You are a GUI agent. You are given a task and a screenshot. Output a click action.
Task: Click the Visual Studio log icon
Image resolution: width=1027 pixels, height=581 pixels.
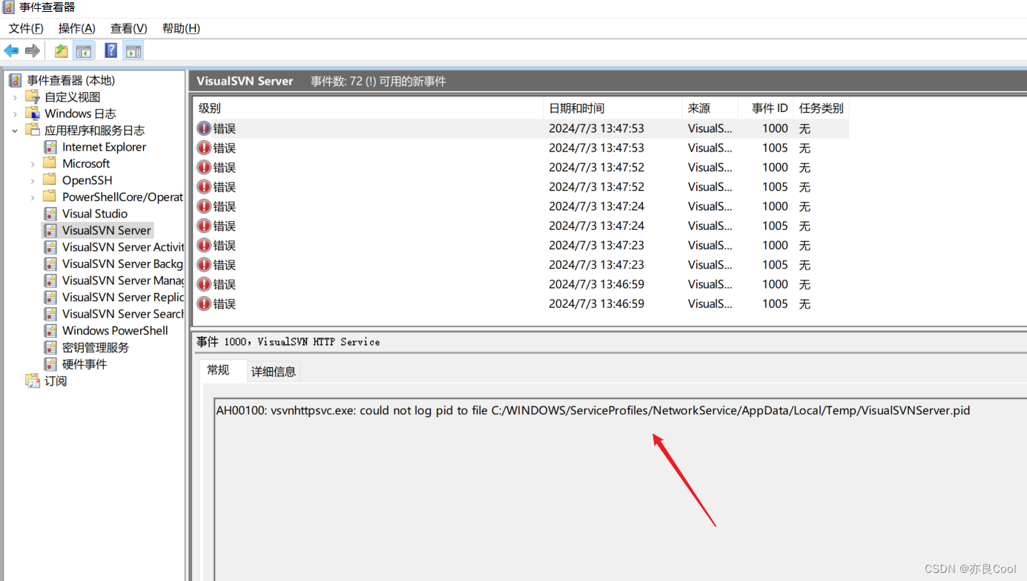click(x=50, y=214)
